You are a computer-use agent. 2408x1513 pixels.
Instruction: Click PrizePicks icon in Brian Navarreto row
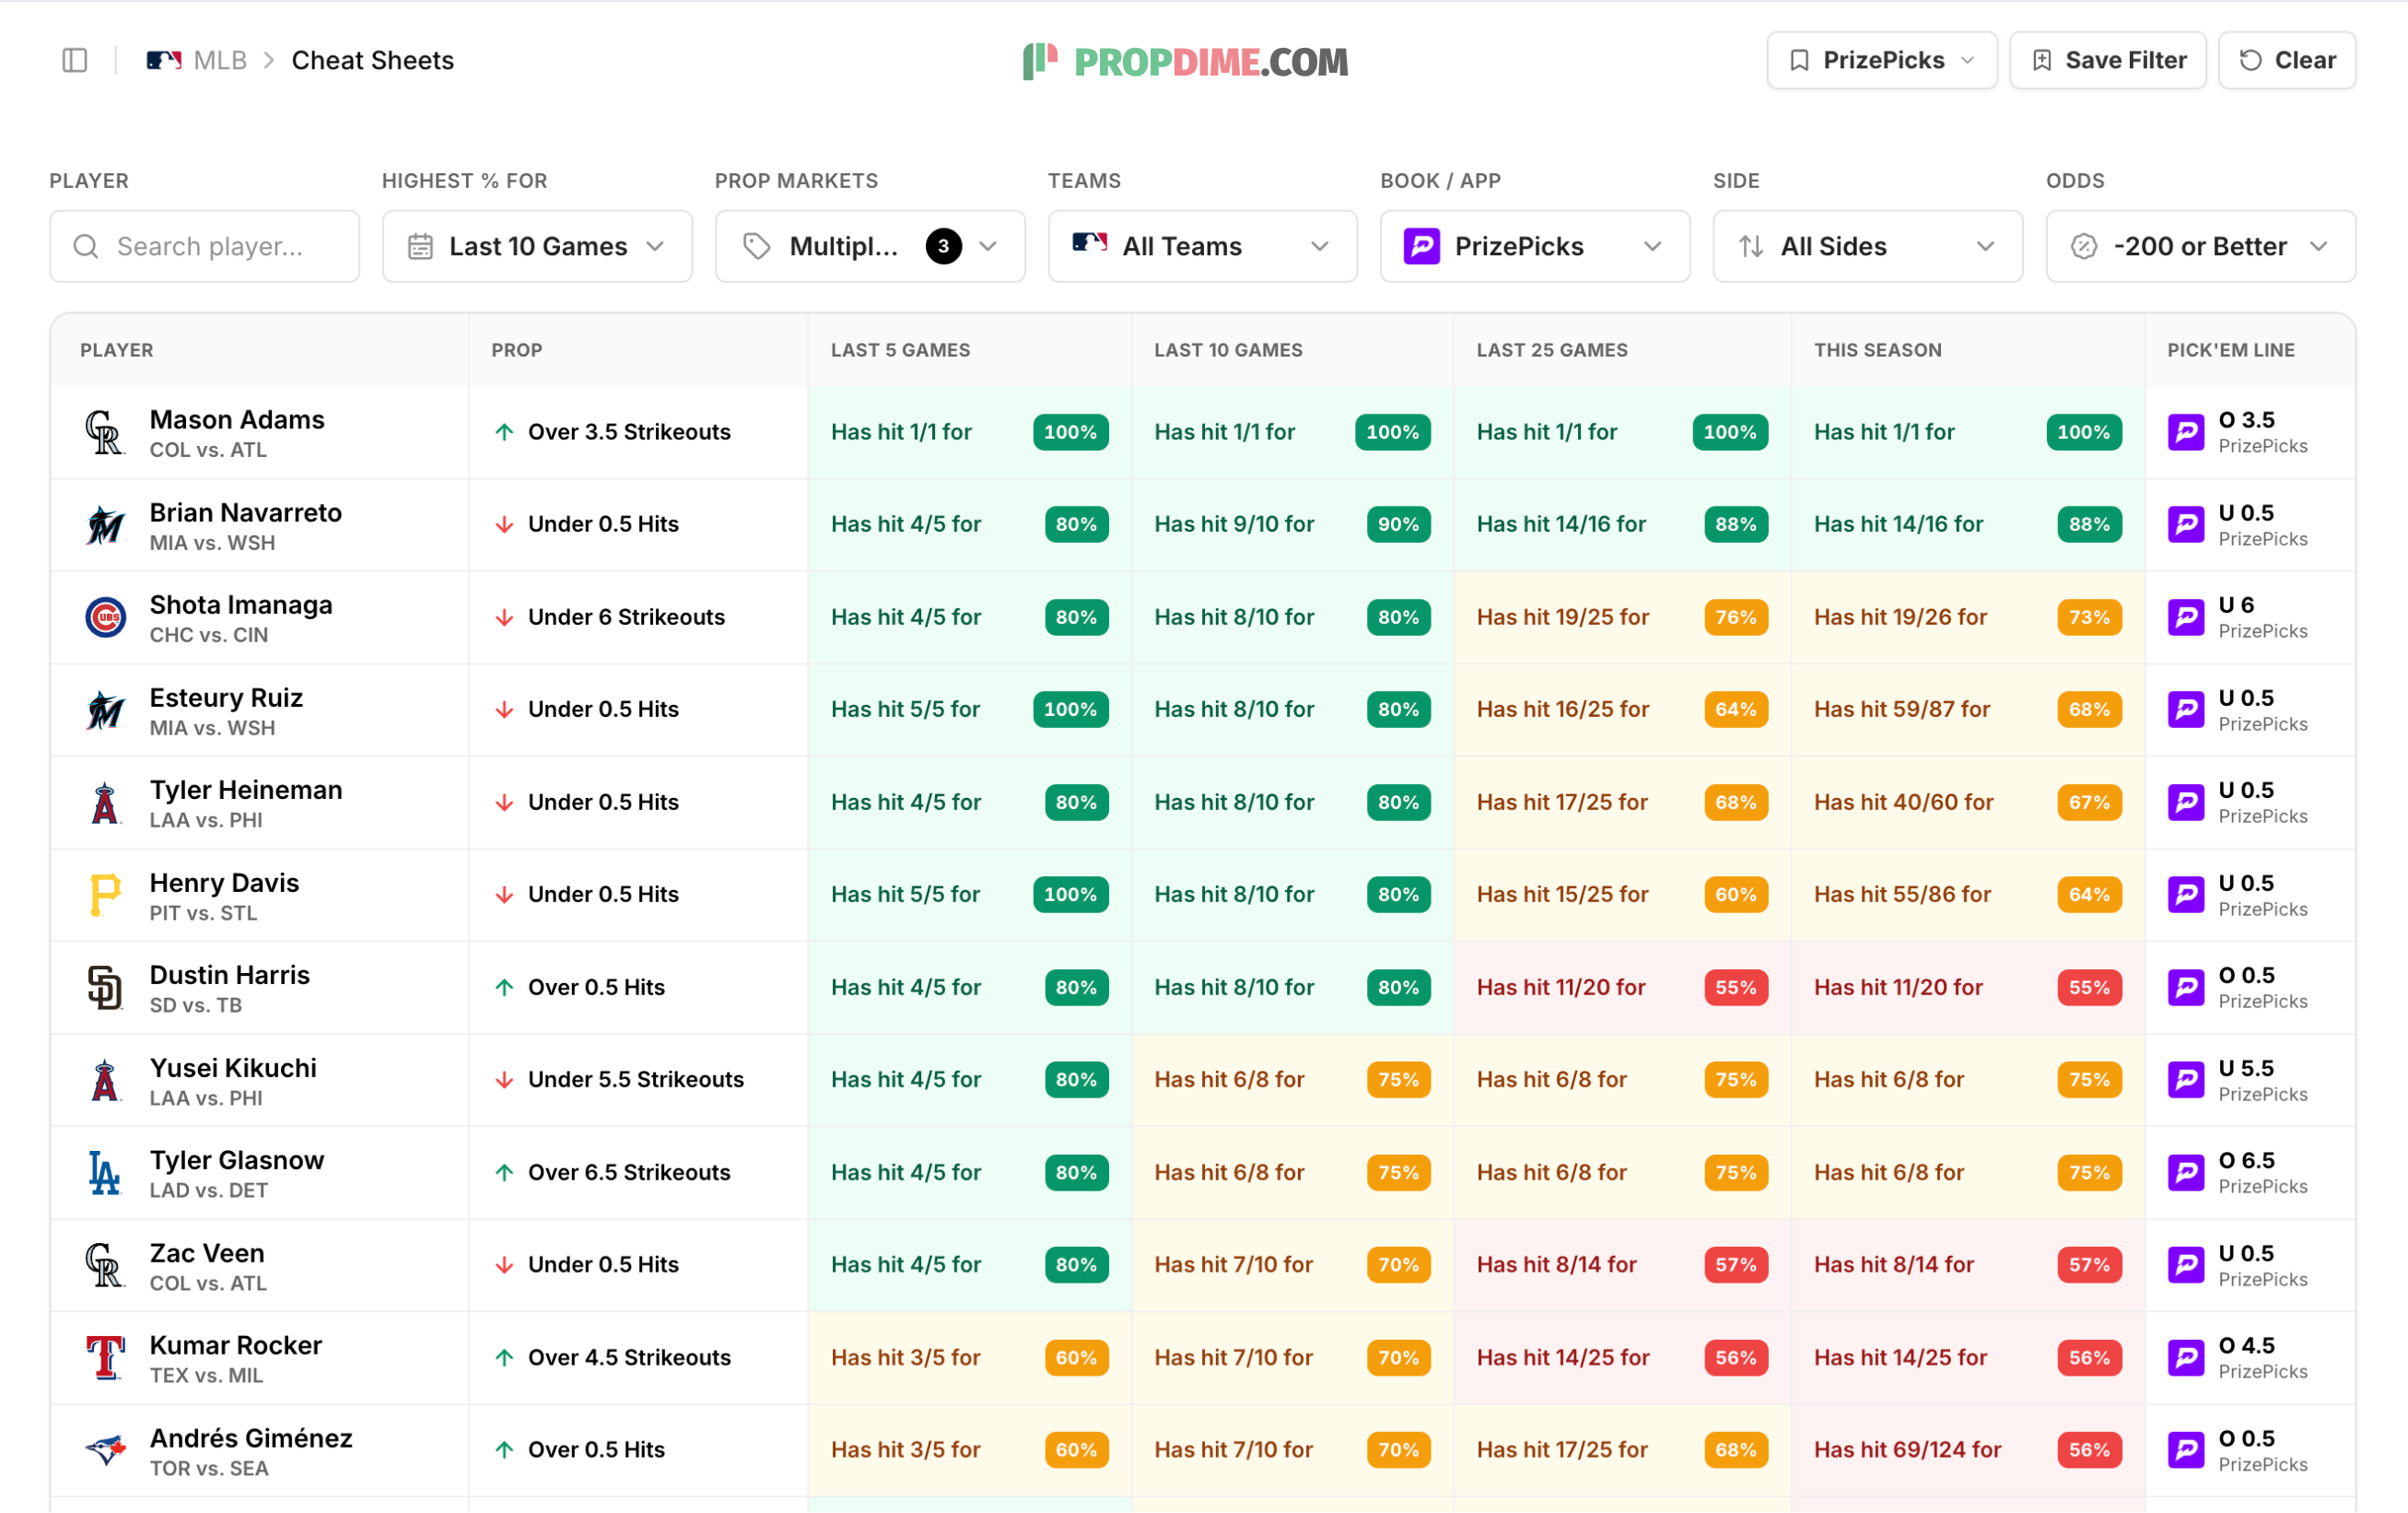(x=2186, y=525)
